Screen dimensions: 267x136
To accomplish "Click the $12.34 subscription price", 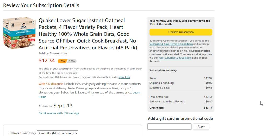I will (47, 60).
